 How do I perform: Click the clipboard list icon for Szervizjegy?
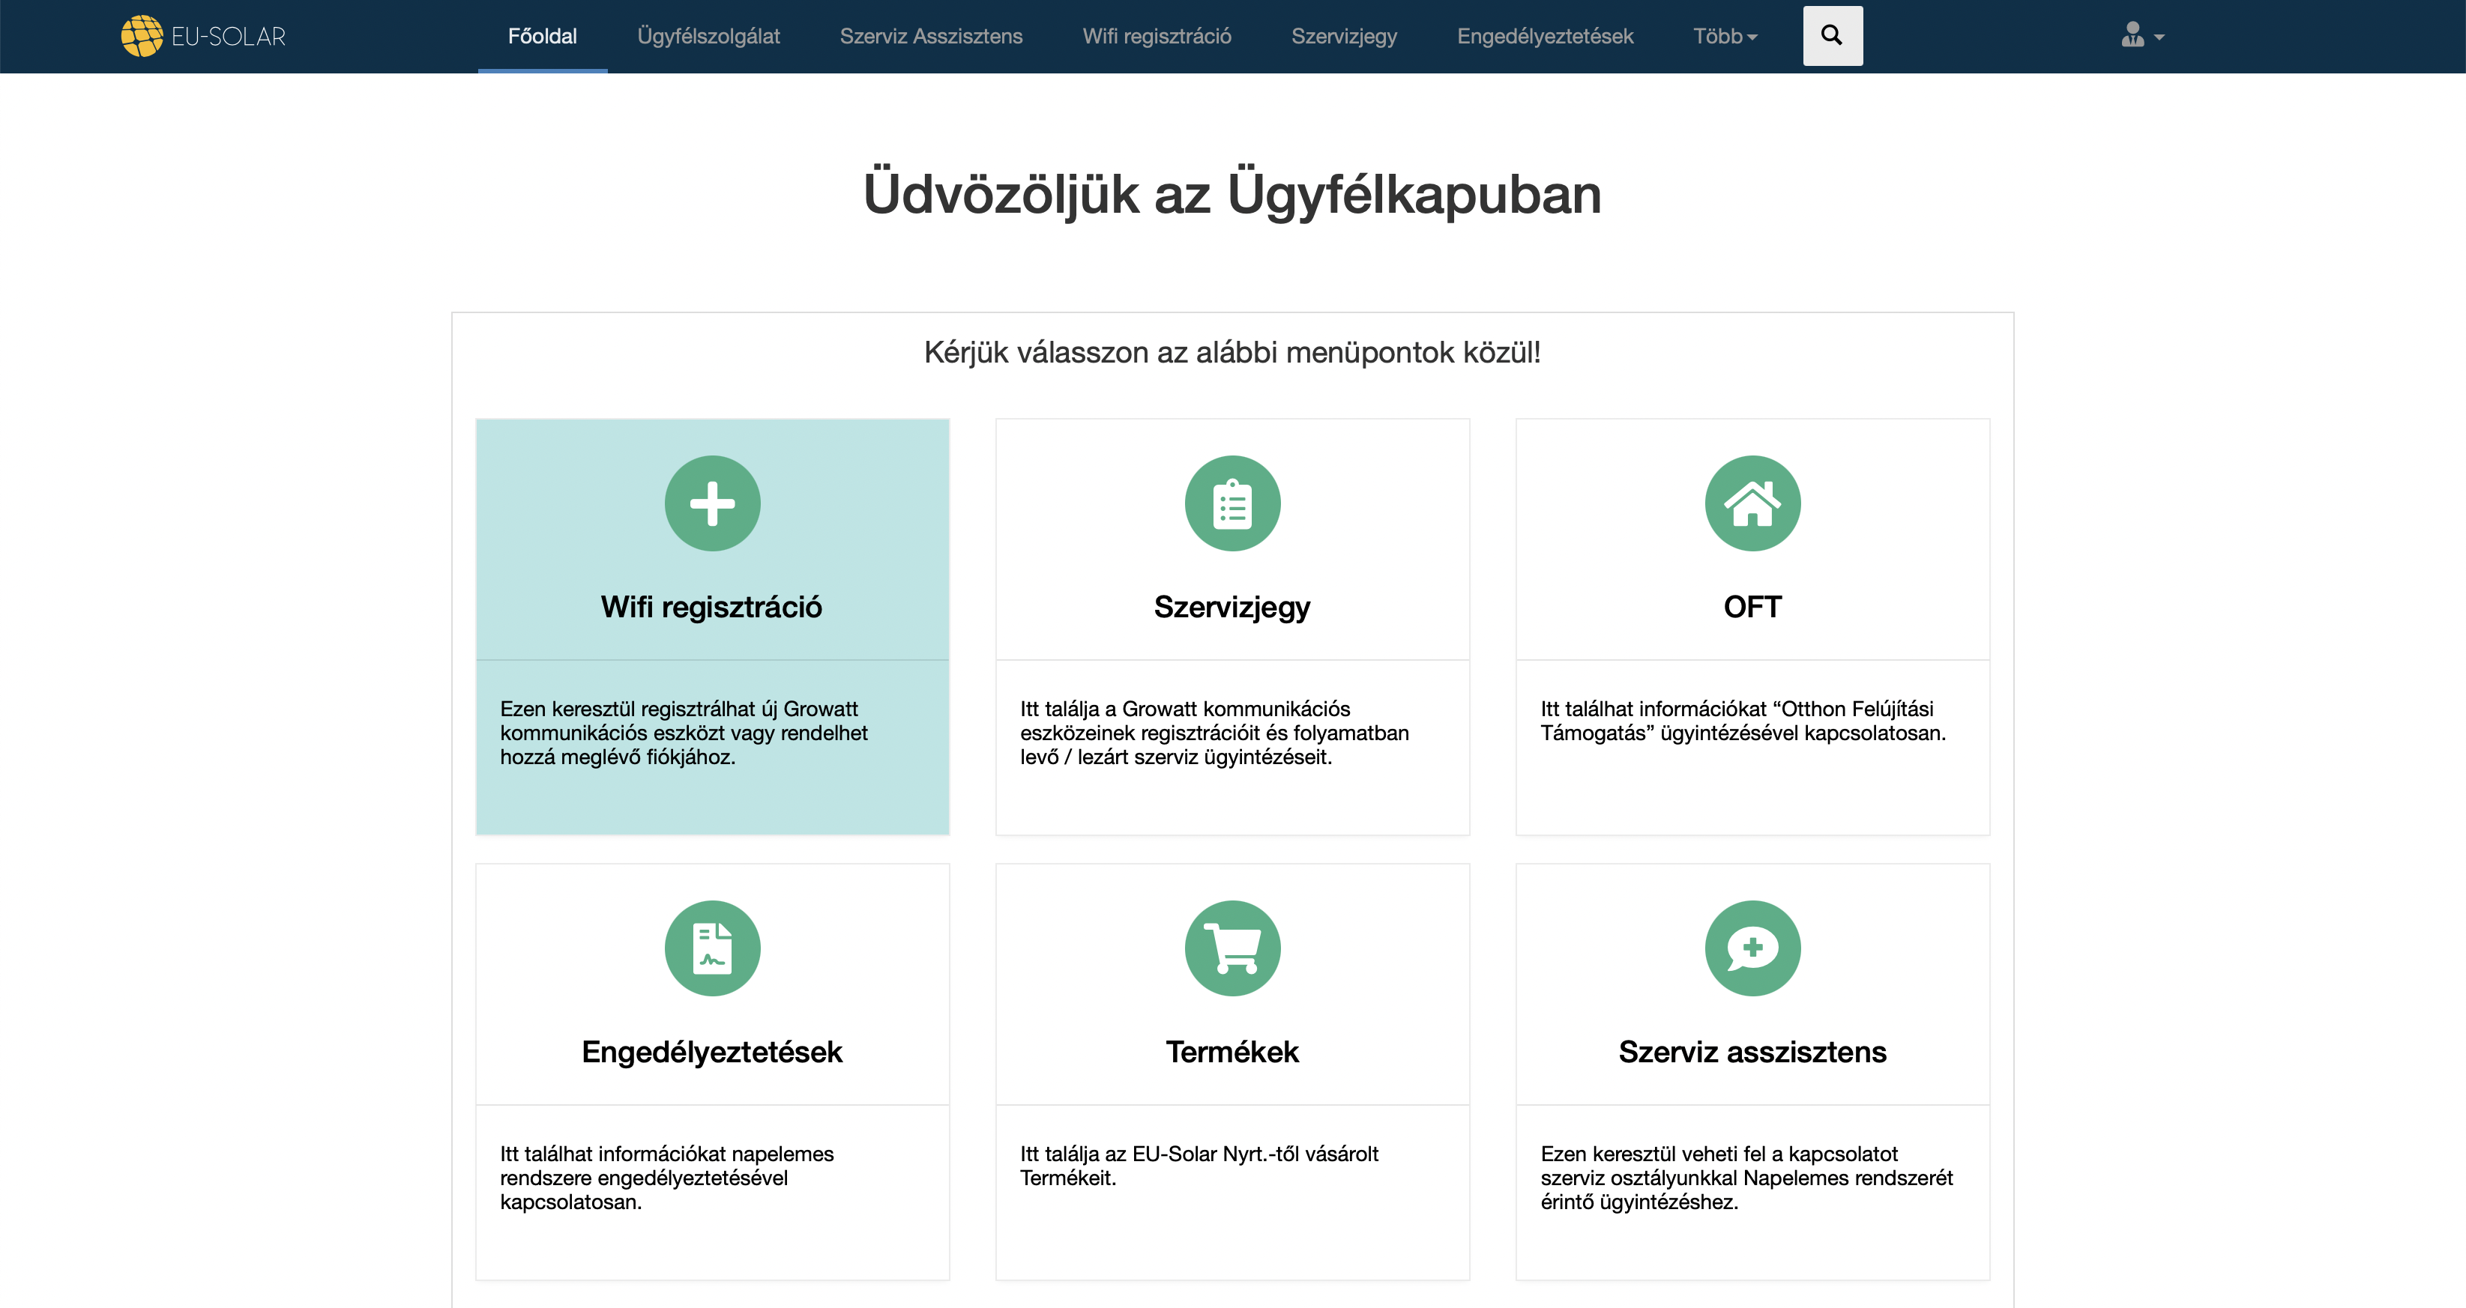click(x=1232, y=503)
